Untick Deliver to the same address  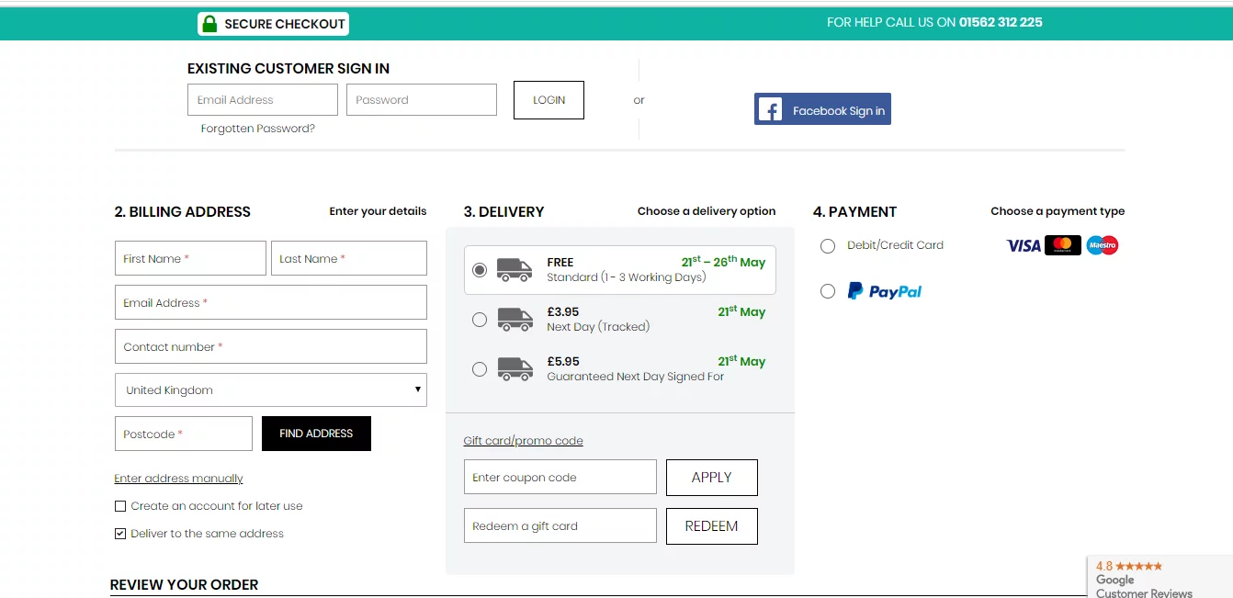pos(120,534)
